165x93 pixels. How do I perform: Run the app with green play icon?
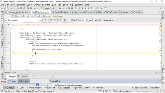tap(54, 8)
